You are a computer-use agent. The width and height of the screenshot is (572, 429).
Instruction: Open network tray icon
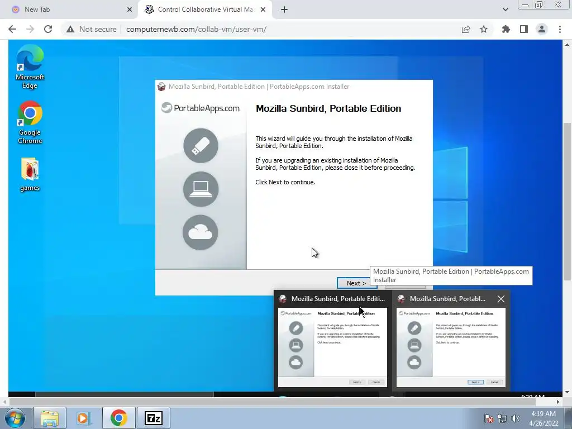tap(502, 419)
